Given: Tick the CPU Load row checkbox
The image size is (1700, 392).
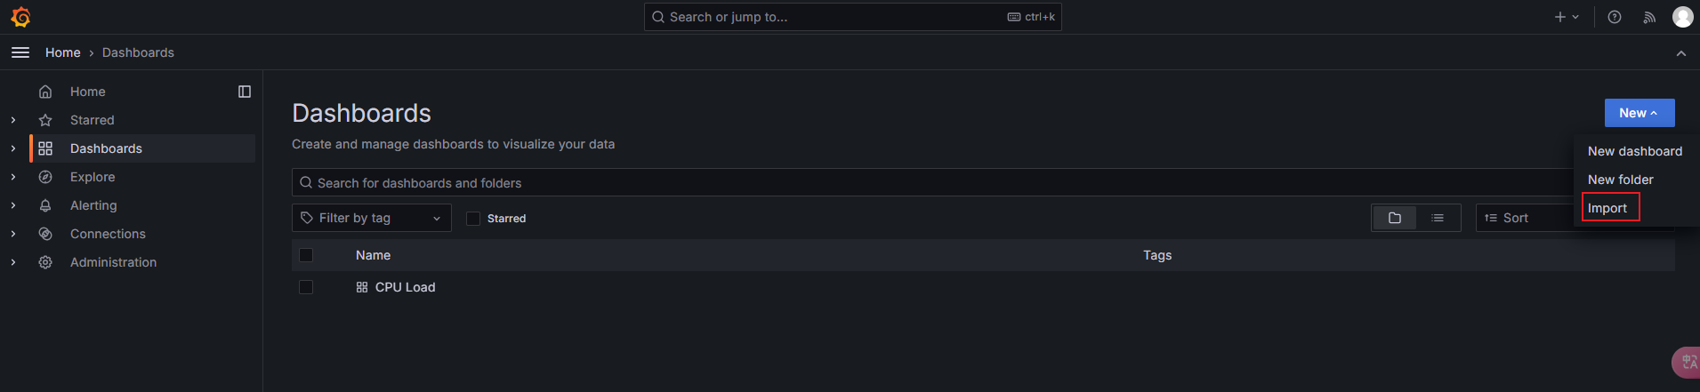Looking at the screenshot, I should [306, 287].
